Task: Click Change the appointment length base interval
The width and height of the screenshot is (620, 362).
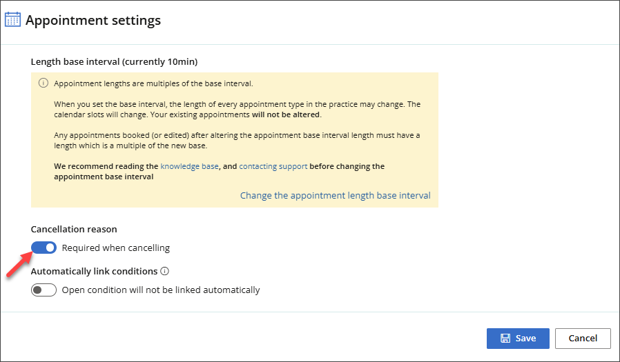Action: pos(336,195)
